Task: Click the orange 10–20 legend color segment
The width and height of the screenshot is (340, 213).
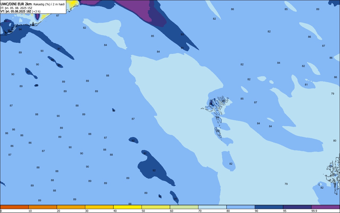Action: click(42, 207)
